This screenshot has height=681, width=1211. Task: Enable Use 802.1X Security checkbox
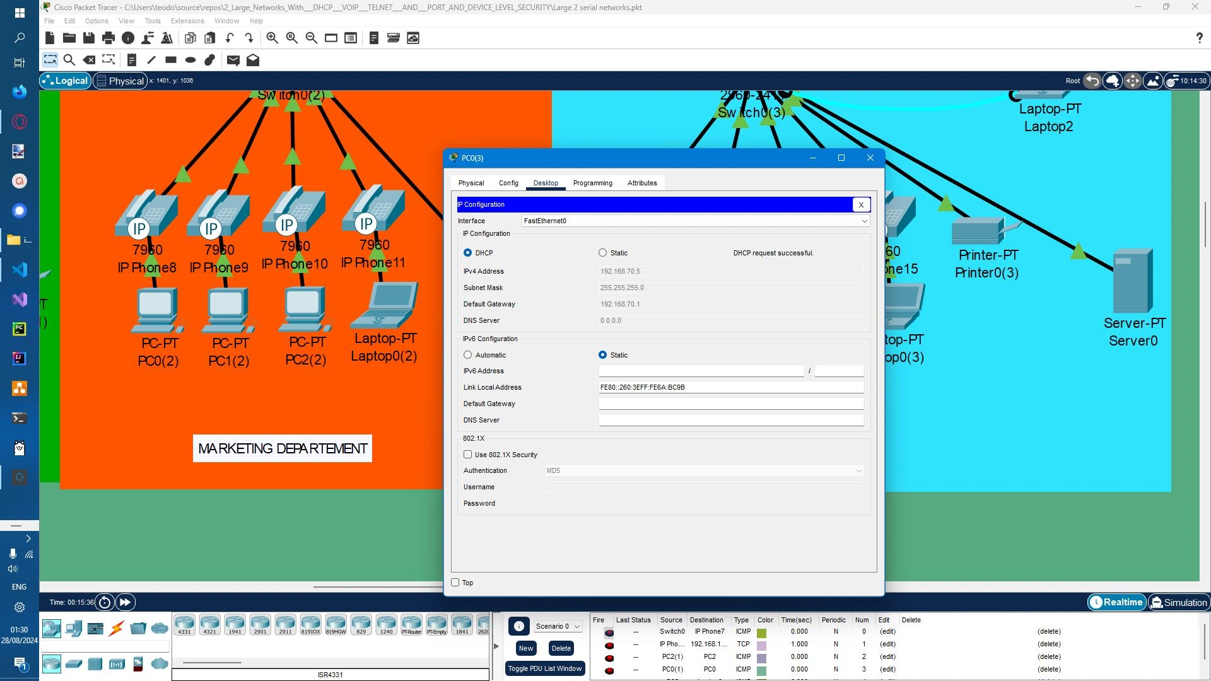click(x=467, y=454)
